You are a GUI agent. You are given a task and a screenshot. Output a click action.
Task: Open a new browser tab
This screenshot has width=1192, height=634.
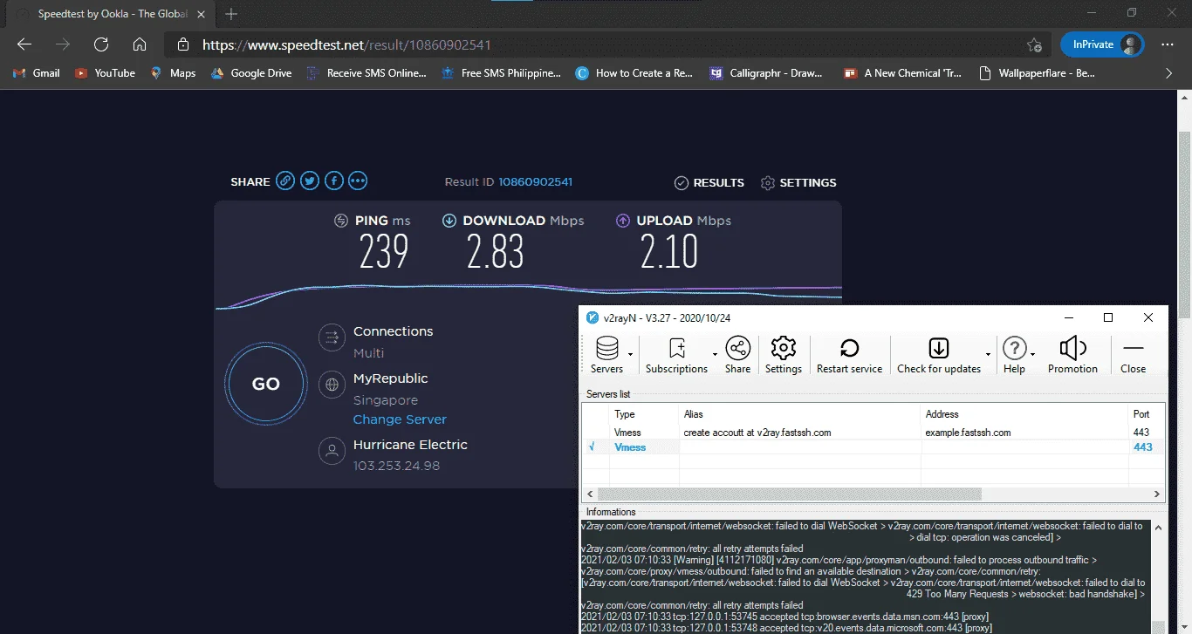click(231, 14)
